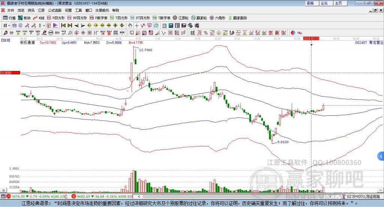Select the percent % retracement tool
The width and height of the screenshot is (384, 207).
click(x=206, y=33)
